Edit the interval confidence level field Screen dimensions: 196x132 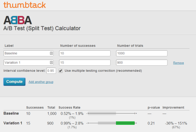(x=51, y=71)
